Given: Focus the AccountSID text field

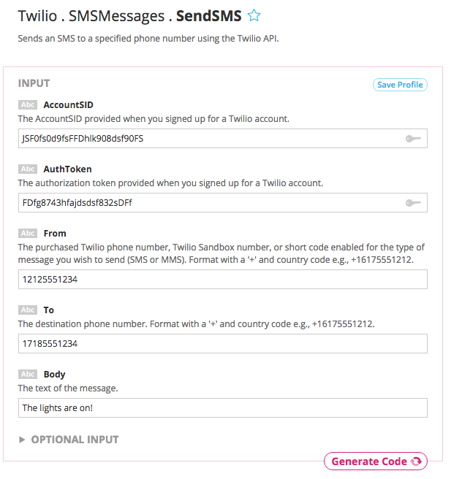Looking at the screenshot, I should [212, 139].
